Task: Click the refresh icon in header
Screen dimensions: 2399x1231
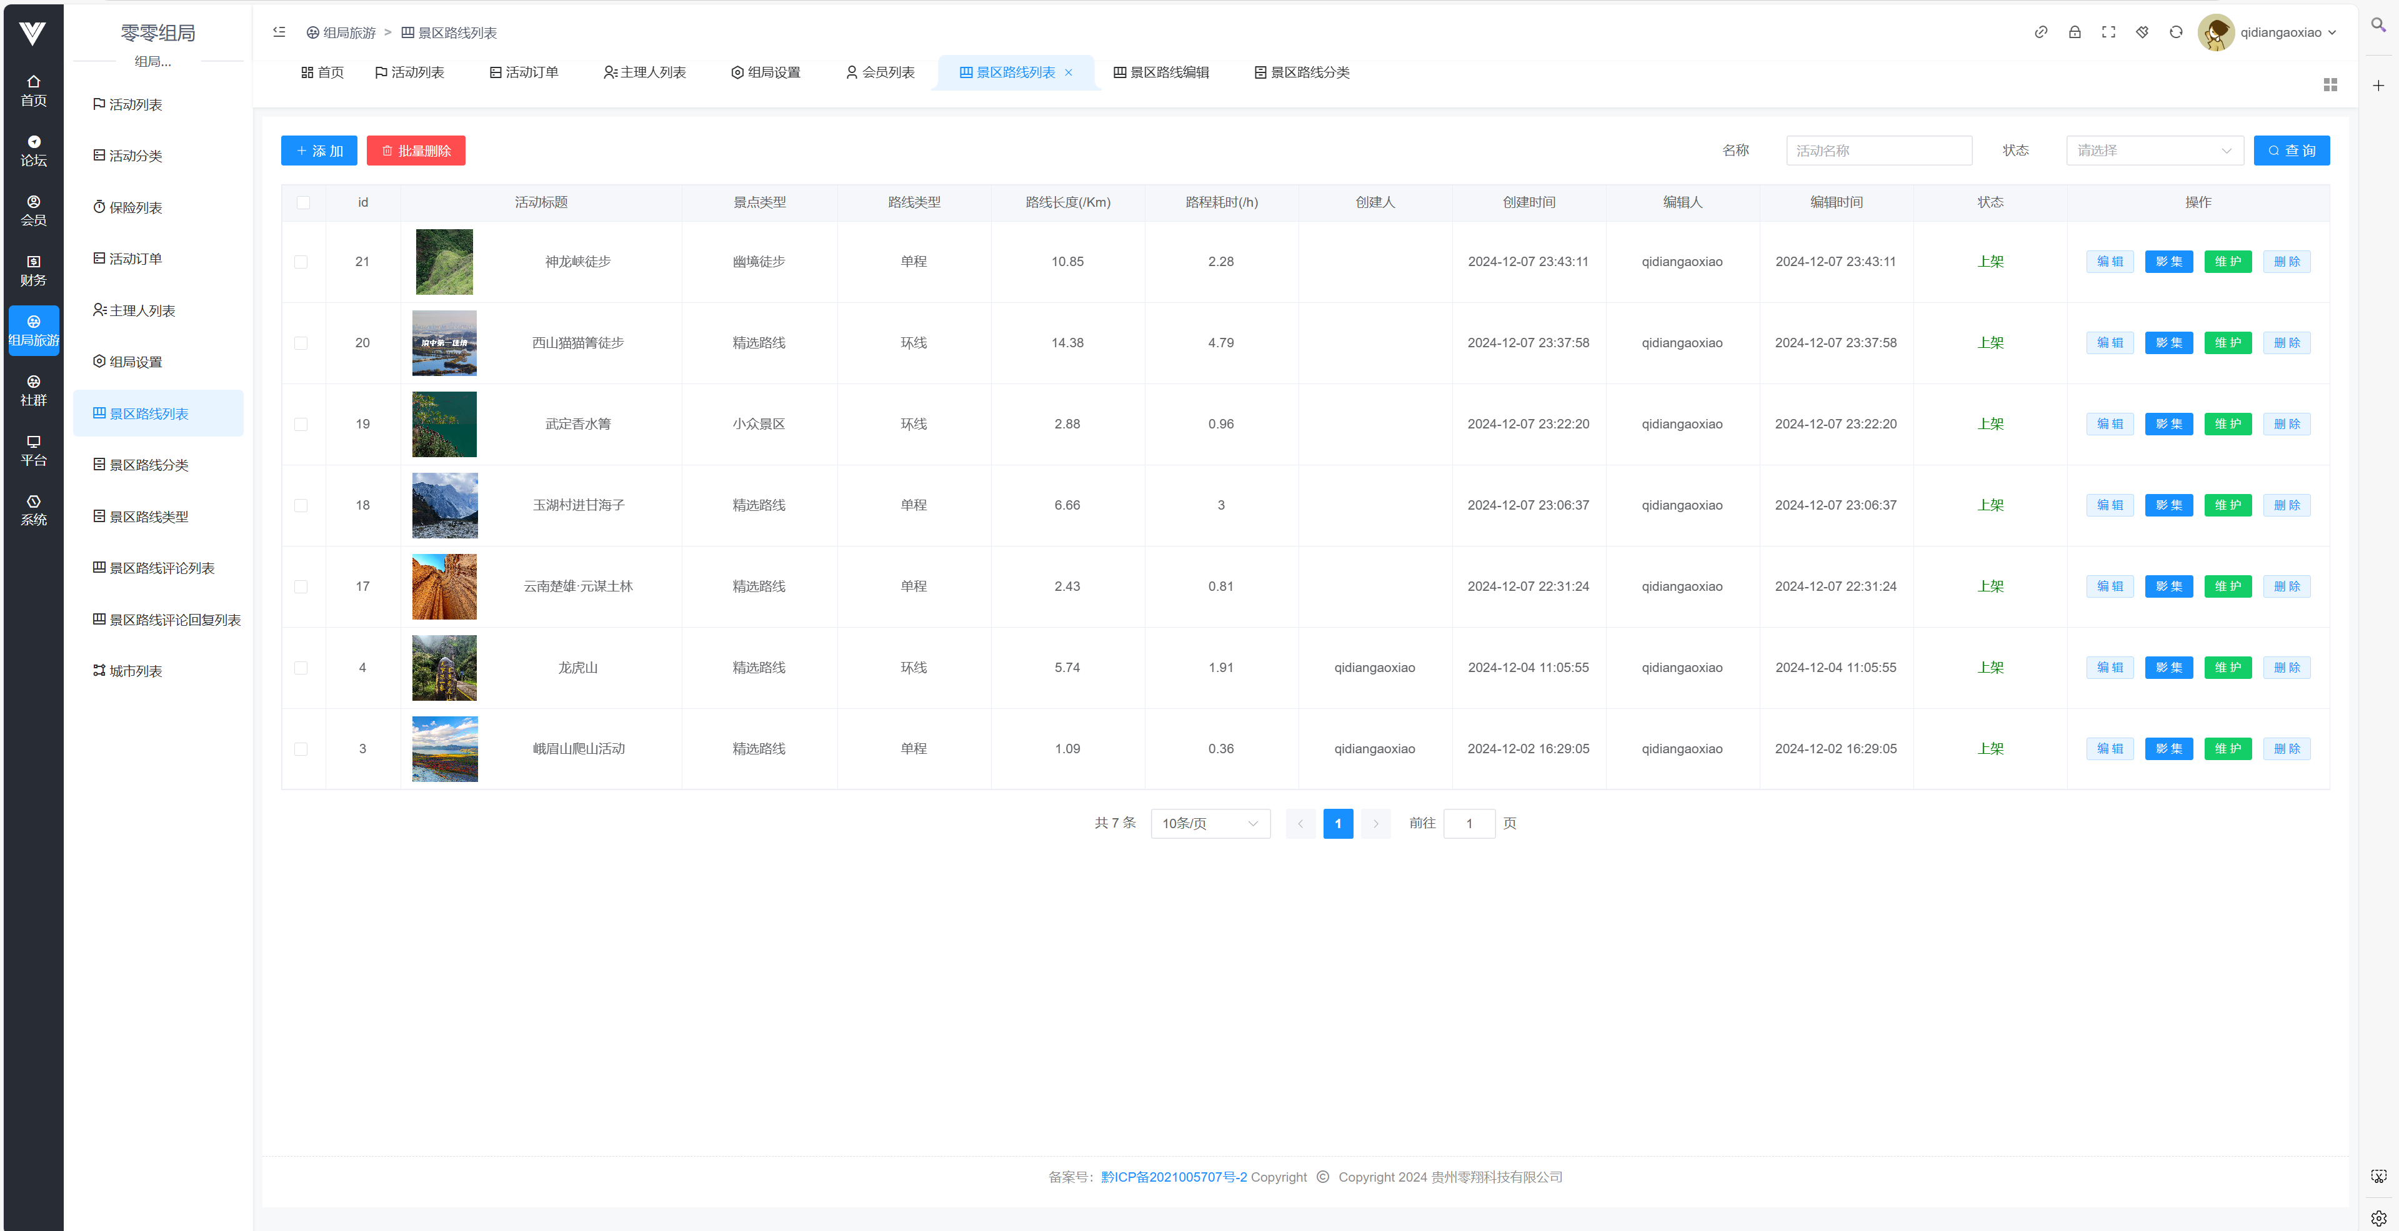Action: (x=2175, y=32)
